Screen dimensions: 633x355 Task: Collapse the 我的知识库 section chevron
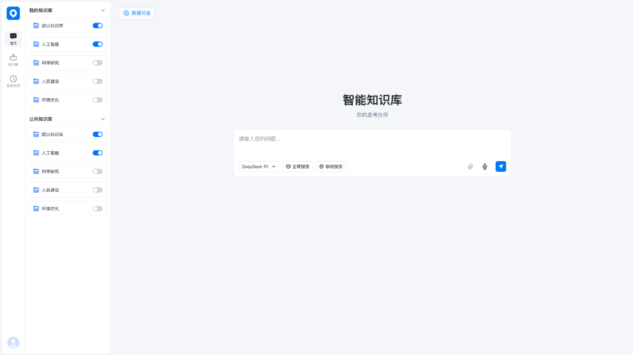click(x=103, y=11)
